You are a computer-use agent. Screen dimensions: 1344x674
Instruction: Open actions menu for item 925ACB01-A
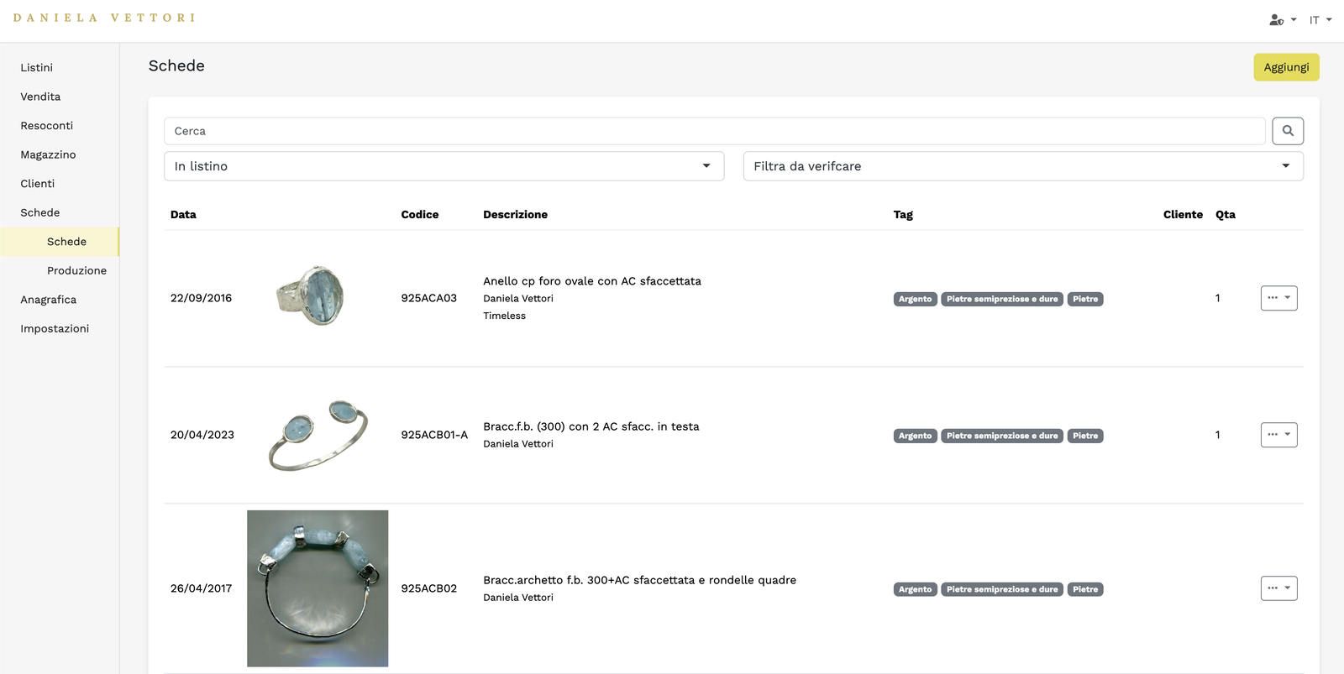tap(1278, 435)
